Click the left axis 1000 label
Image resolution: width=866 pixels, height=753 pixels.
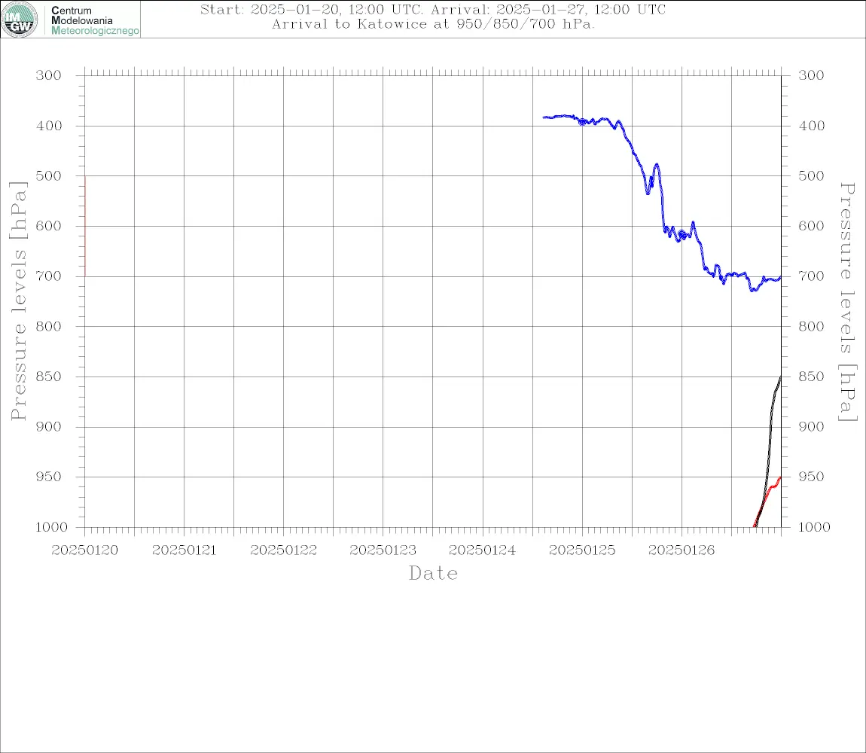[52, 526]
